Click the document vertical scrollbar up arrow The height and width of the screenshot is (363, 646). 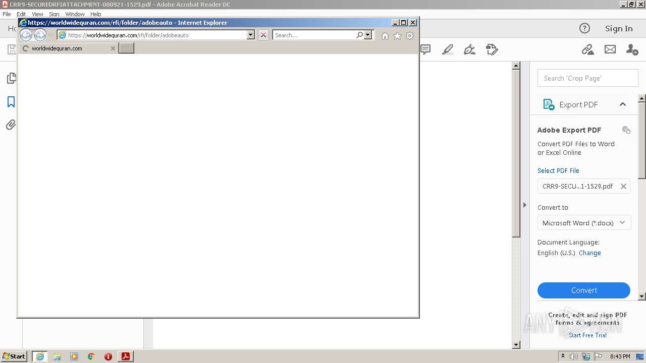pyautogui.click(x=516, y=66)
